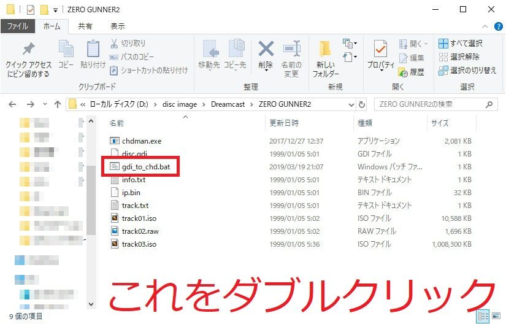Click 'ローカル ディスク (D:)' breadcrumb
This screenshot has height=324, width=506.
pos(119,104)
